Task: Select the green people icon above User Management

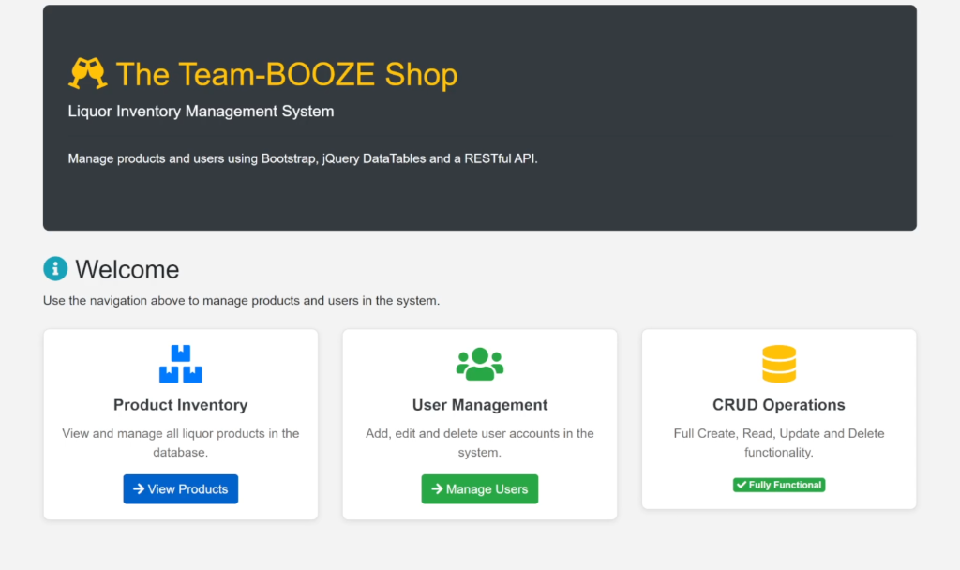Action: 479,363
